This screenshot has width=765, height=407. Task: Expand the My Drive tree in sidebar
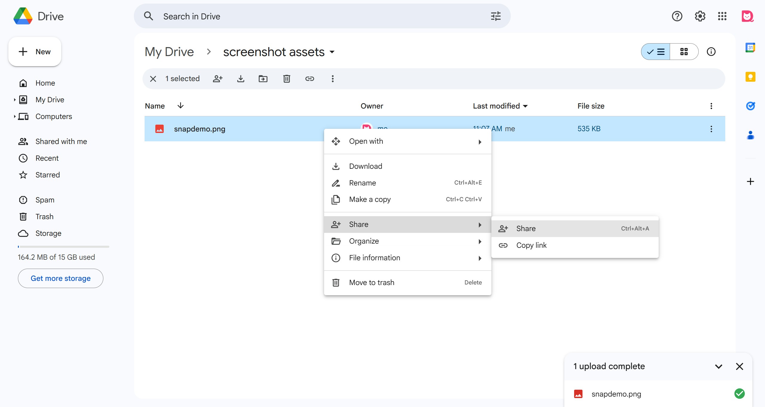[15, 100]
